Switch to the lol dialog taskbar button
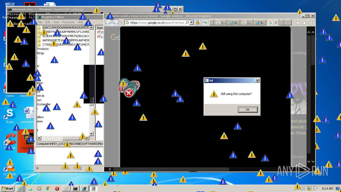Screen dimensions: 341x192 (x=94, y=189)
